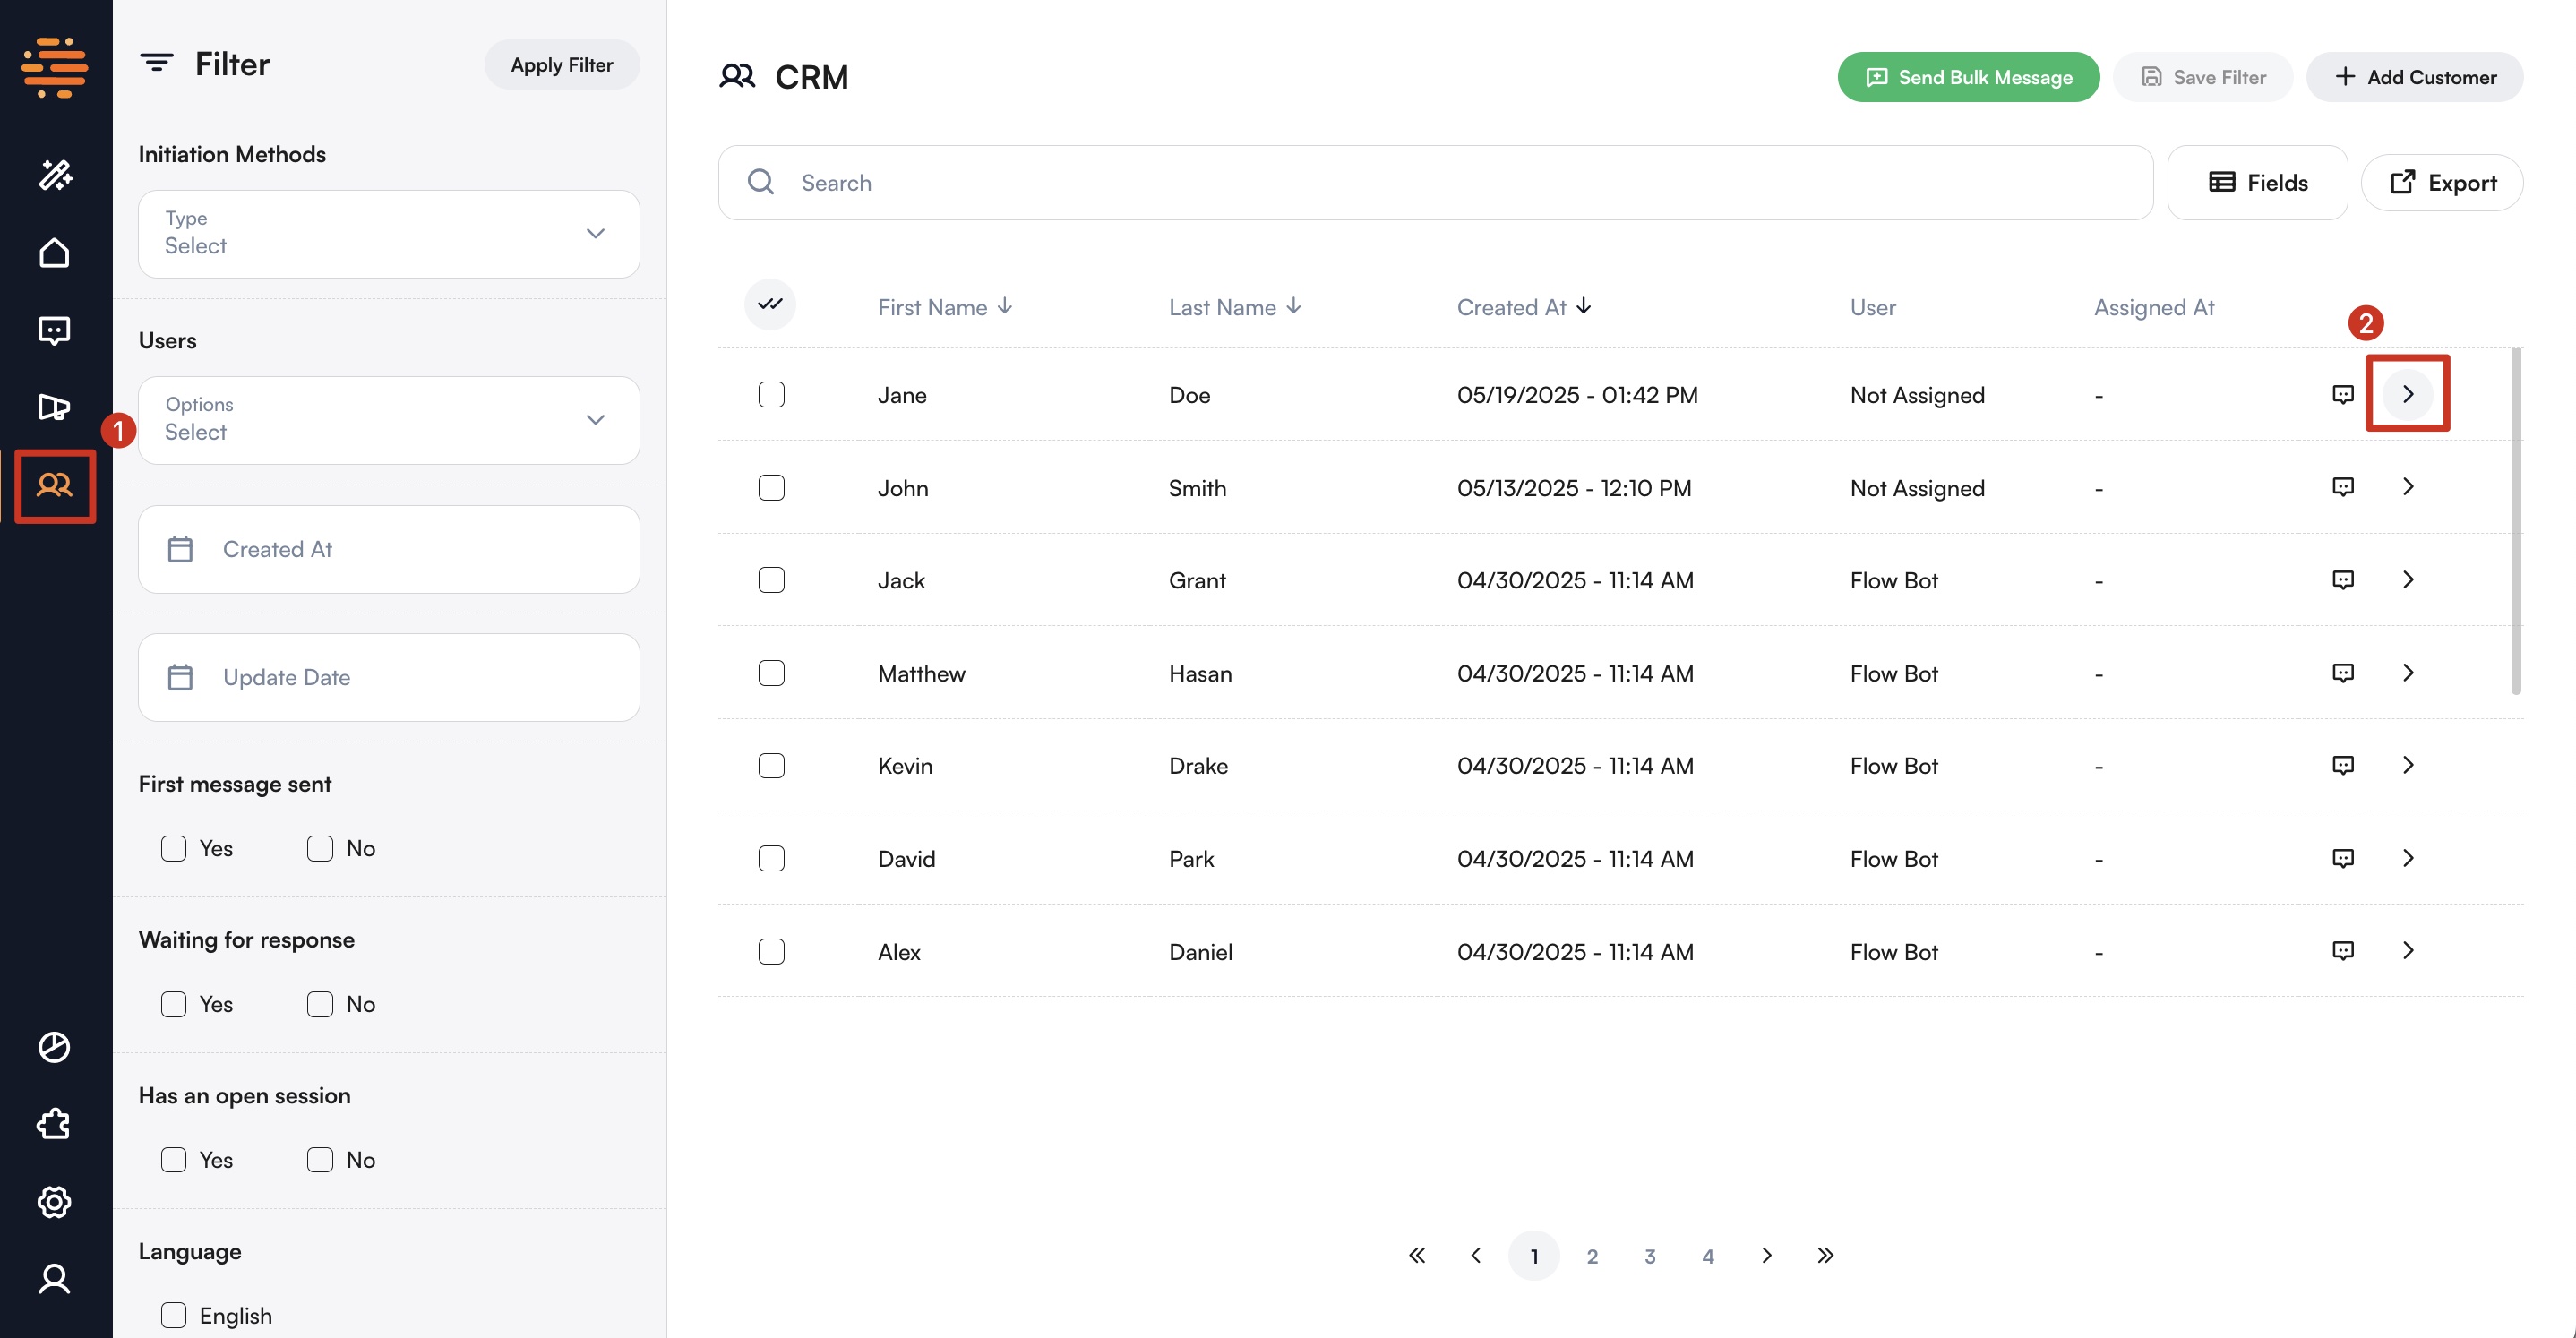This screenshot has width=2576, height=1338.
Task: Open the analytics pie chart panel
Action: point(55,1046)
